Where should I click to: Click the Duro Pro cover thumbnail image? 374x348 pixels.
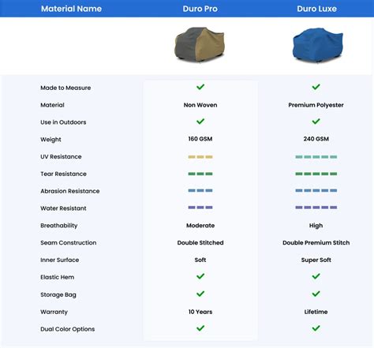coord(200,45)
